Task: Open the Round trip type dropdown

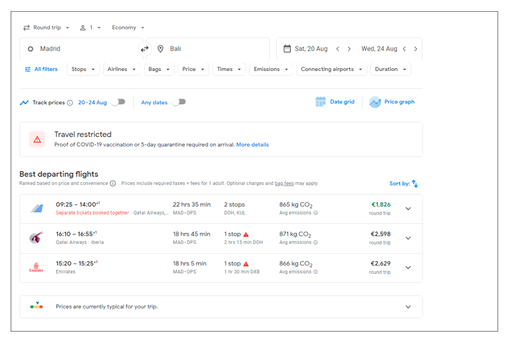Action: (47, 28)
